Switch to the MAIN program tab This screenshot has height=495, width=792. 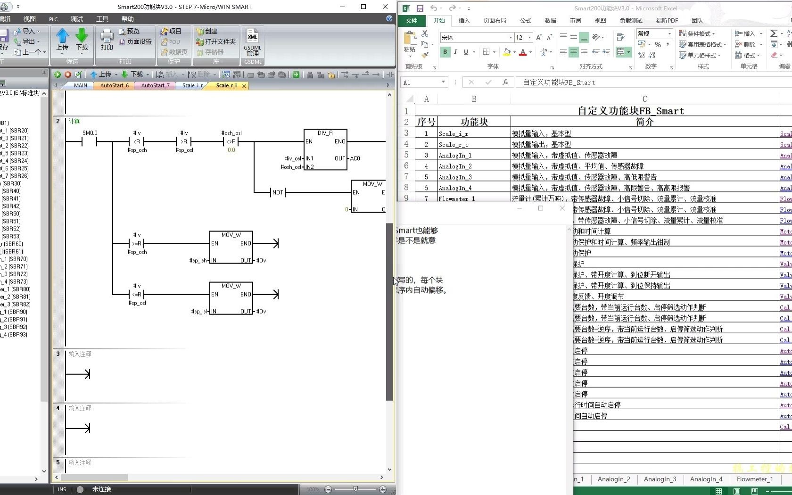(80, 85)
